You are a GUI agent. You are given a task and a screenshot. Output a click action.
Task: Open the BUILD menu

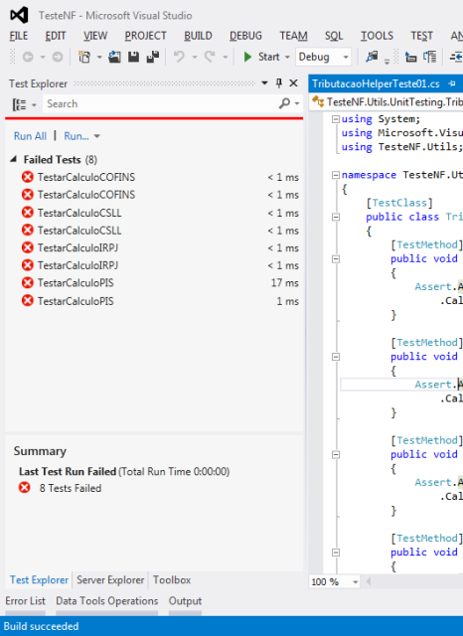coord(198,36)
